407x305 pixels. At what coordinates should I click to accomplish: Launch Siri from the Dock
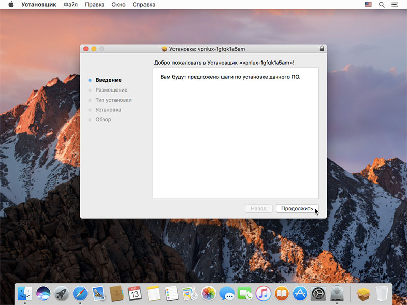coord(43,294)
